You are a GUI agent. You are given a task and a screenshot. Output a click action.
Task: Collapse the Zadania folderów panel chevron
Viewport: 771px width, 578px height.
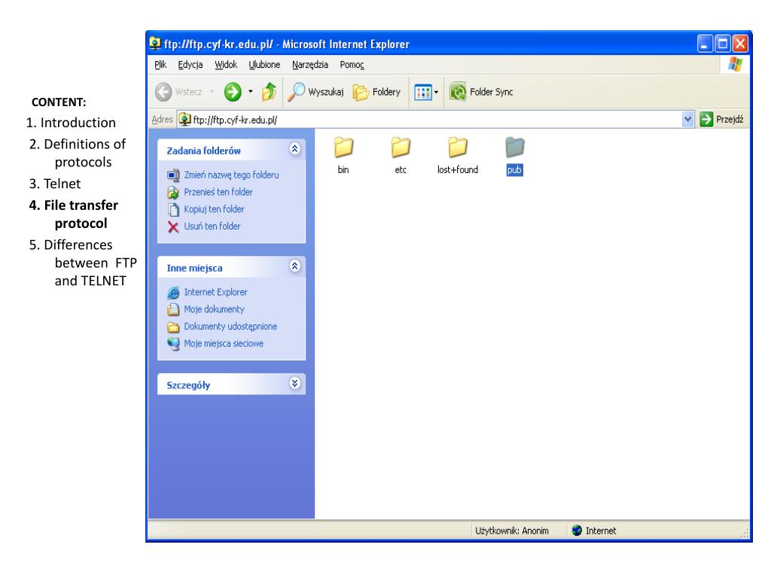coord(294,148)
